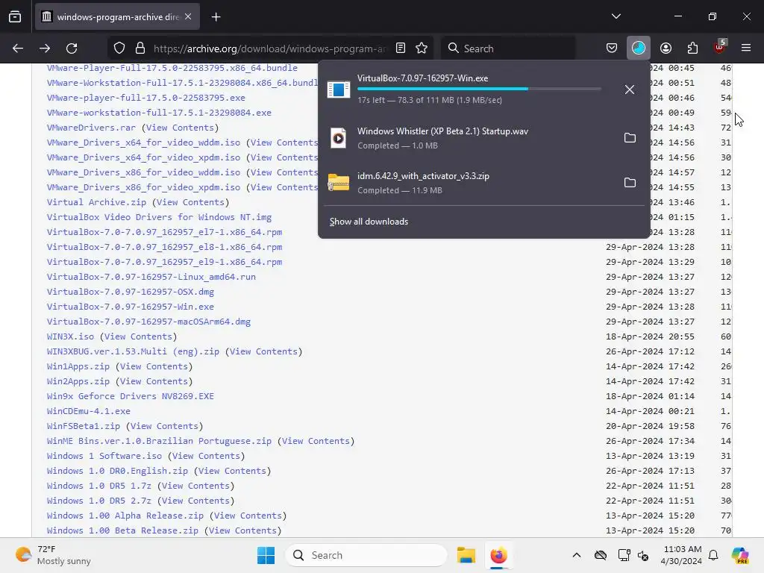
Task: Cancel the VirtualBox download
Action: pyautogui.click(x=630, y=90)
